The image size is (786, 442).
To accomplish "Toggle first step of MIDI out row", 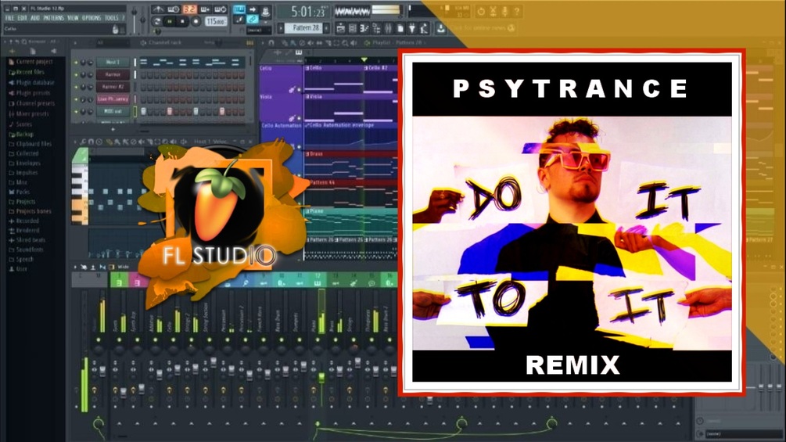I will 143,111.
